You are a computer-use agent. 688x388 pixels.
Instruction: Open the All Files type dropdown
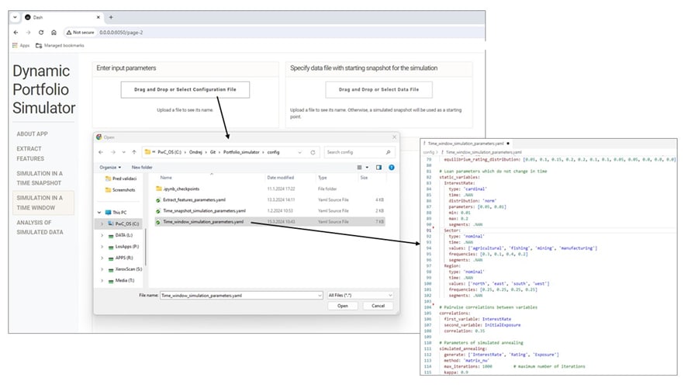(x=360, y=295)
